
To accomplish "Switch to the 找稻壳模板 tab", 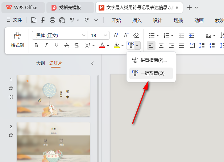I will pyautogui.click(x=70, y=8).
